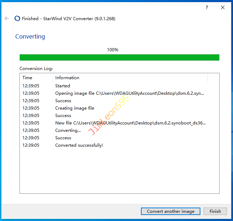The image size is (233, 221).
Task: Click the 100% progress label
Action: point(113,50)
